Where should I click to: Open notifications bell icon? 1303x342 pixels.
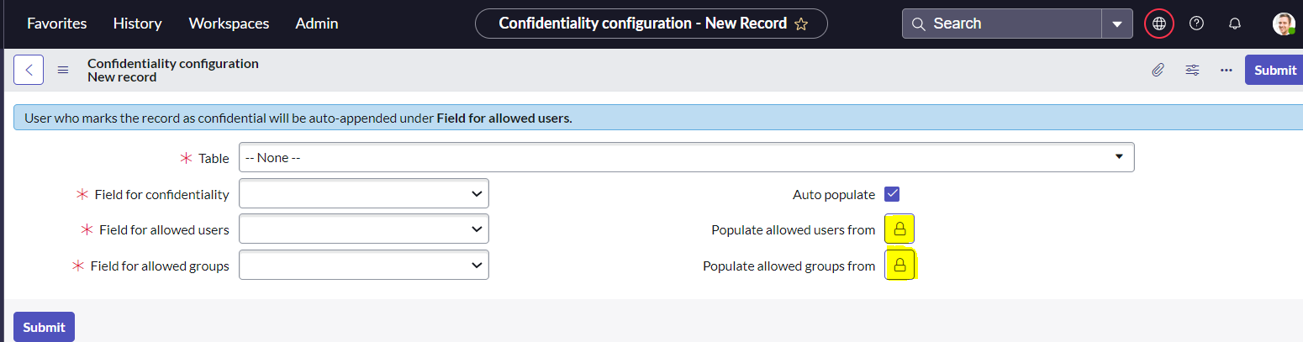1235,24
